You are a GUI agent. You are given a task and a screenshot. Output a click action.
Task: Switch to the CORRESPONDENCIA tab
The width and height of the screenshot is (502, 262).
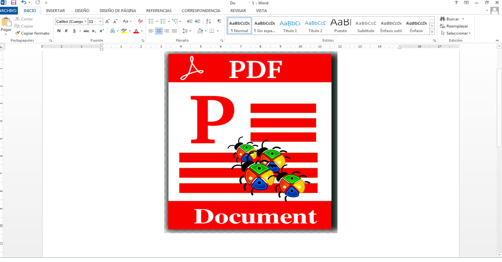pyautogui.click(x=201, y=10)
